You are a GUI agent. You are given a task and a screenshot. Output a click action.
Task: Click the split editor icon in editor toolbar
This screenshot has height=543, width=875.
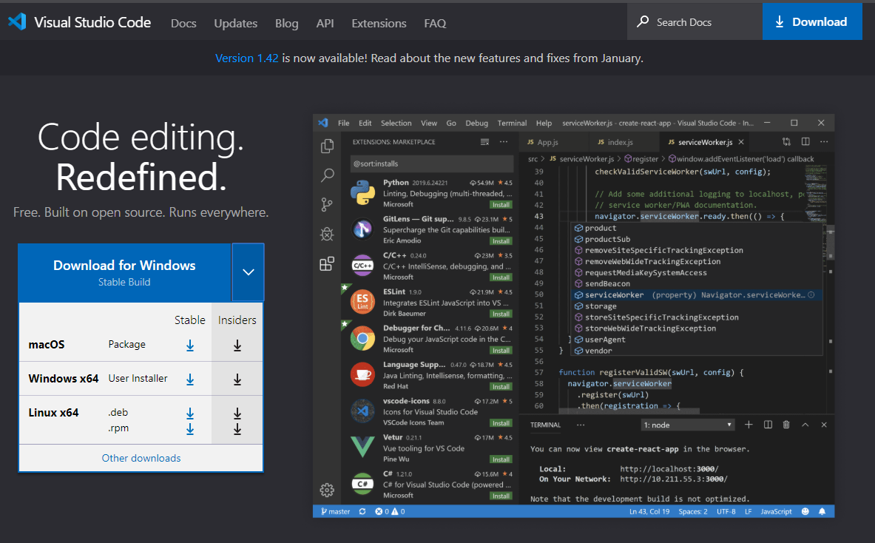coord(805,142)
